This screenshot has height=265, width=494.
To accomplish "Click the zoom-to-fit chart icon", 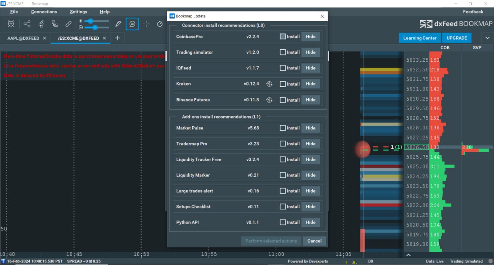I will 11,24.
